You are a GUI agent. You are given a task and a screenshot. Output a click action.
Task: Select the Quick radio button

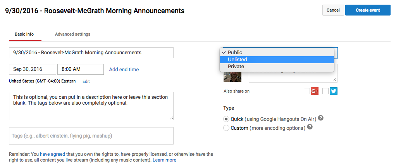pos(226,119)
